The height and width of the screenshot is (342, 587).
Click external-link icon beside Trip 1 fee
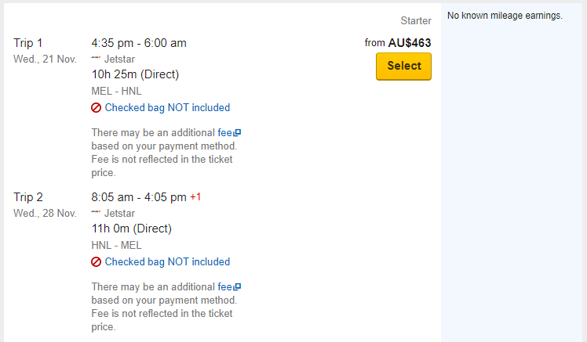[x=237, y=133]
